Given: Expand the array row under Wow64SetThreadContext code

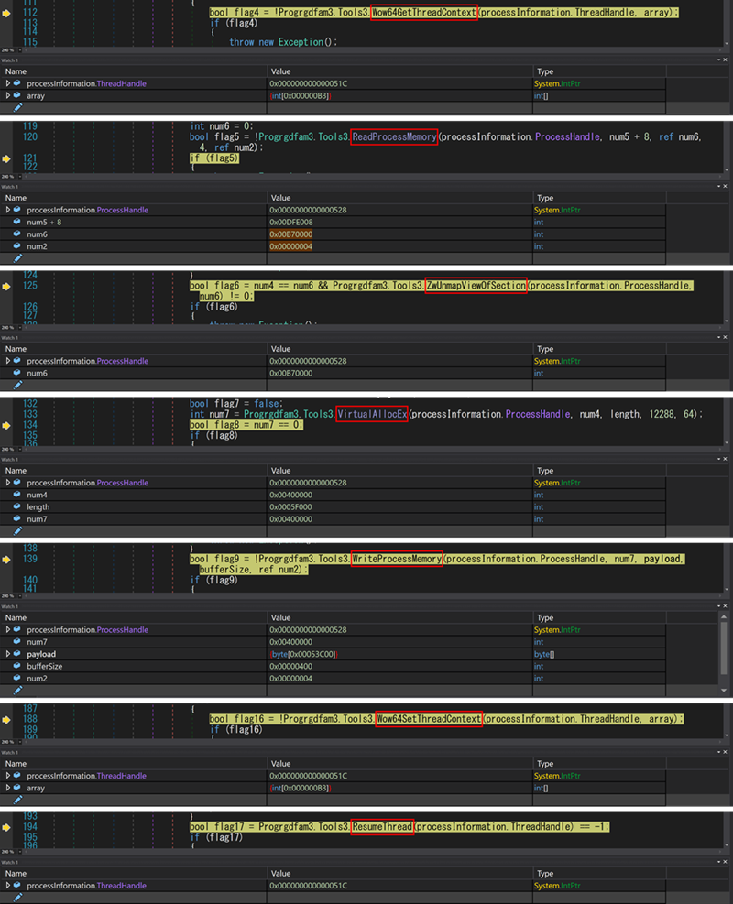Looking at the screenshot, I should pos(8,788).
